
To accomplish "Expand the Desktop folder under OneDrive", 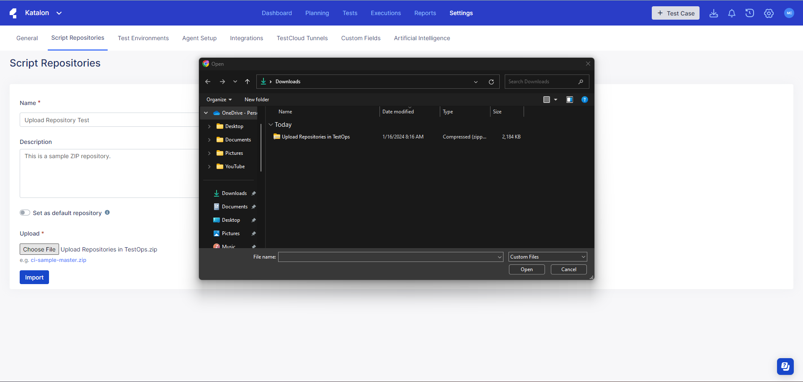I will (209, 126).
